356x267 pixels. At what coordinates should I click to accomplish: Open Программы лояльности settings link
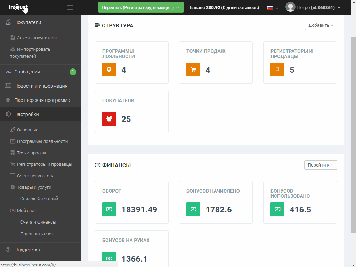pyautogui.click(x=42, y=141)
